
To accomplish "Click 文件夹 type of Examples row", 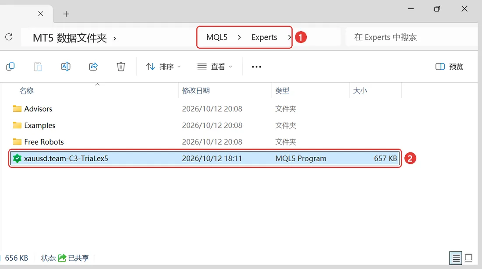I will [x=286, y=125].
